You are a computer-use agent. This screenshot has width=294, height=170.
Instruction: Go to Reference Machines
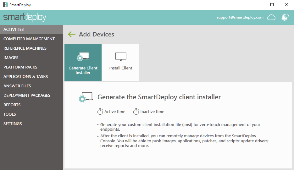pos(32,48)
